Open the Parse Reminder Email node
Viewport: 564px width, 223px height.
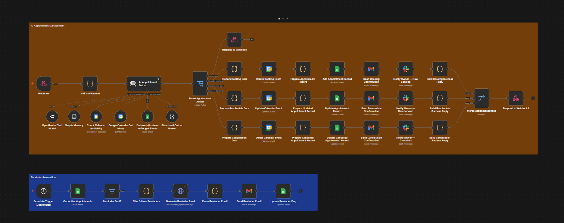point(215,191)
